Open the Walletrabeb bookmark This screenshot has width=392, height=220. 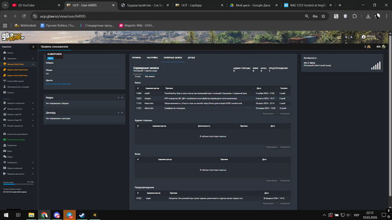[25, 26]
